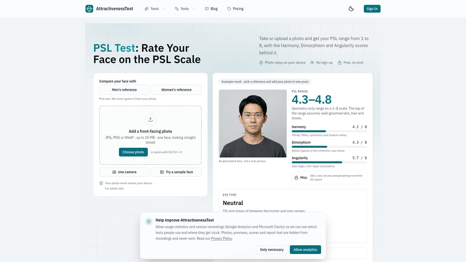Open the Privacy Policy link

pyautogui.click(x=221, y=239)
